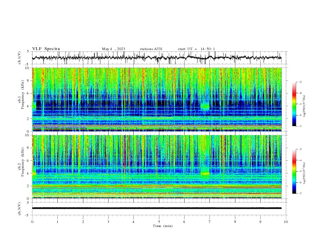Click the "-7" tick on upper colorbar
Screen dimensions: 322x249
[300, 127]
